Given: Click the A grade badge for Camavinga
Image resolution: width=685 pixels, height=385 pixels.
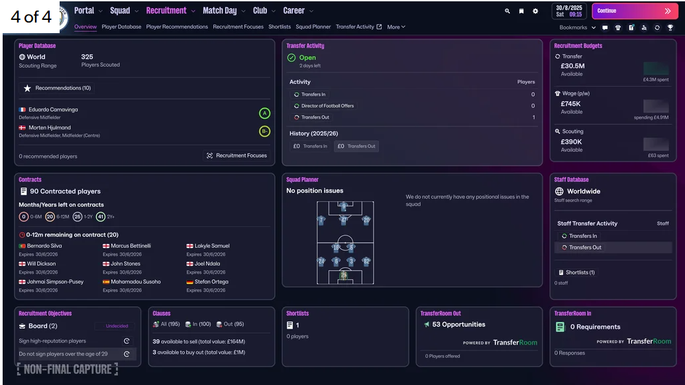Looking at the screenshot, I should pyautogui.click(x=264, y=113).
